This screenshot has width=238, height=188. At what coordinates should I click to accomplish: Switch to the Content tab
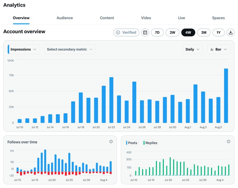107,18
